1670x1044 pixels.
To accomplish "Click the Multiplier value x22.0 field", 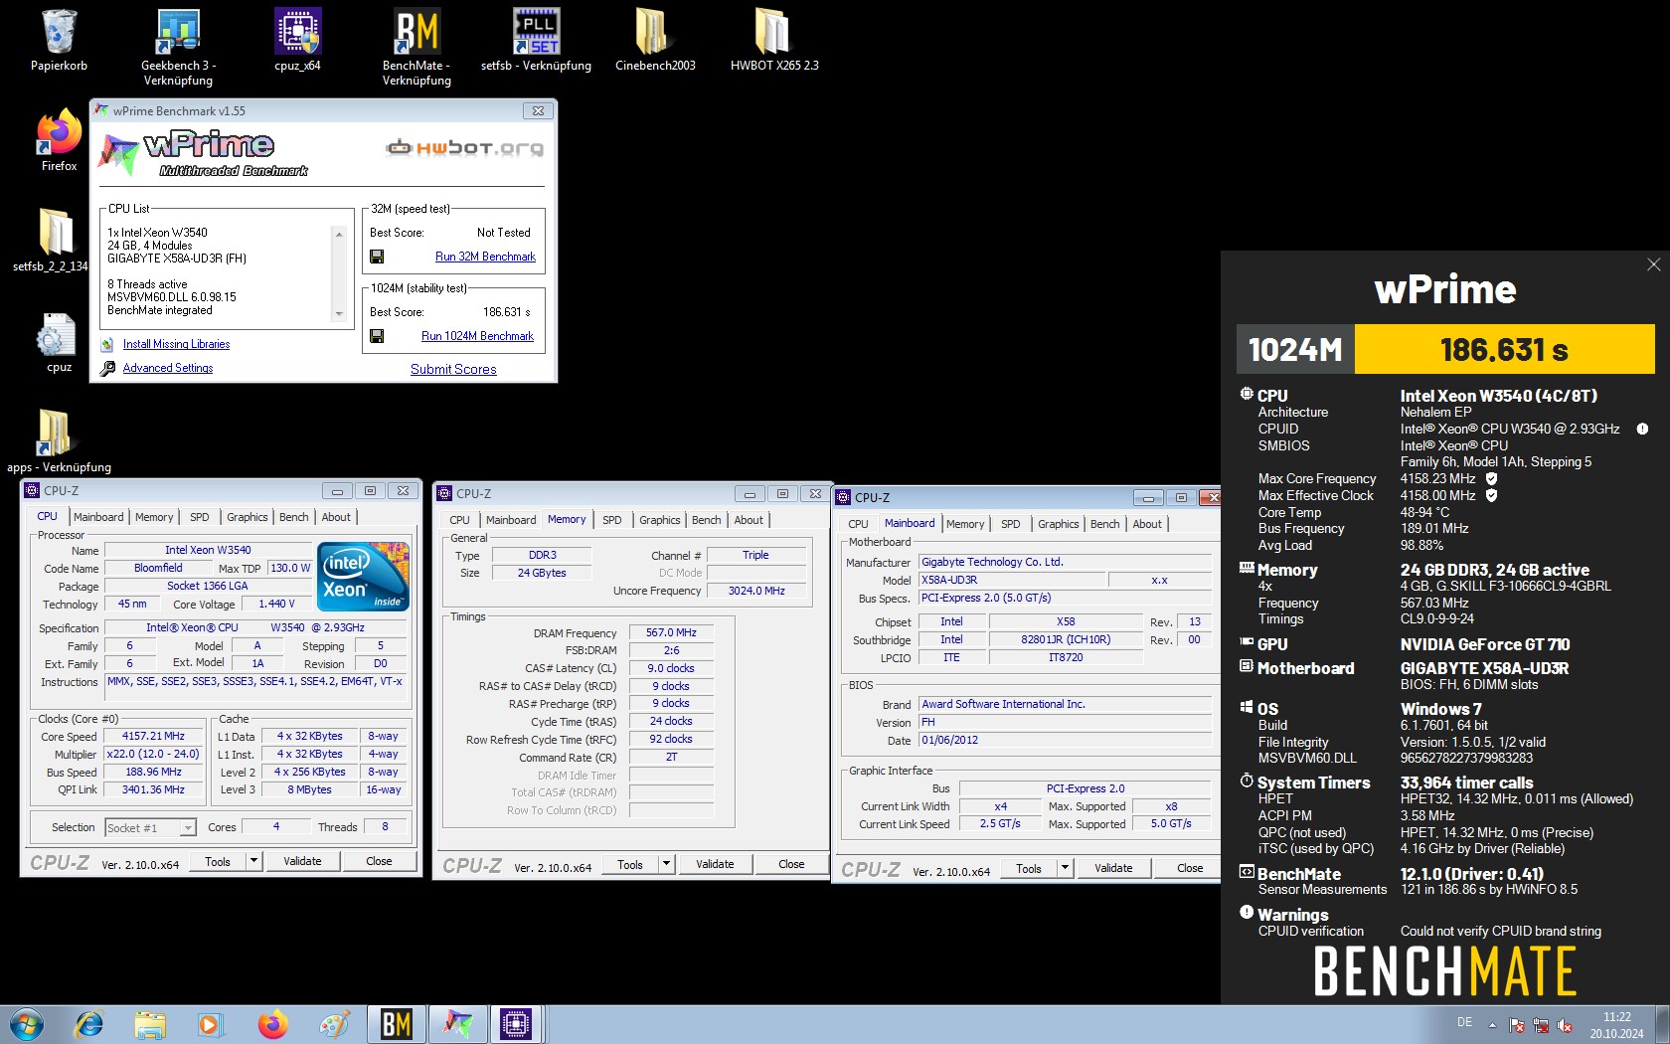I will pyautogui.click(x=153, y=755).
